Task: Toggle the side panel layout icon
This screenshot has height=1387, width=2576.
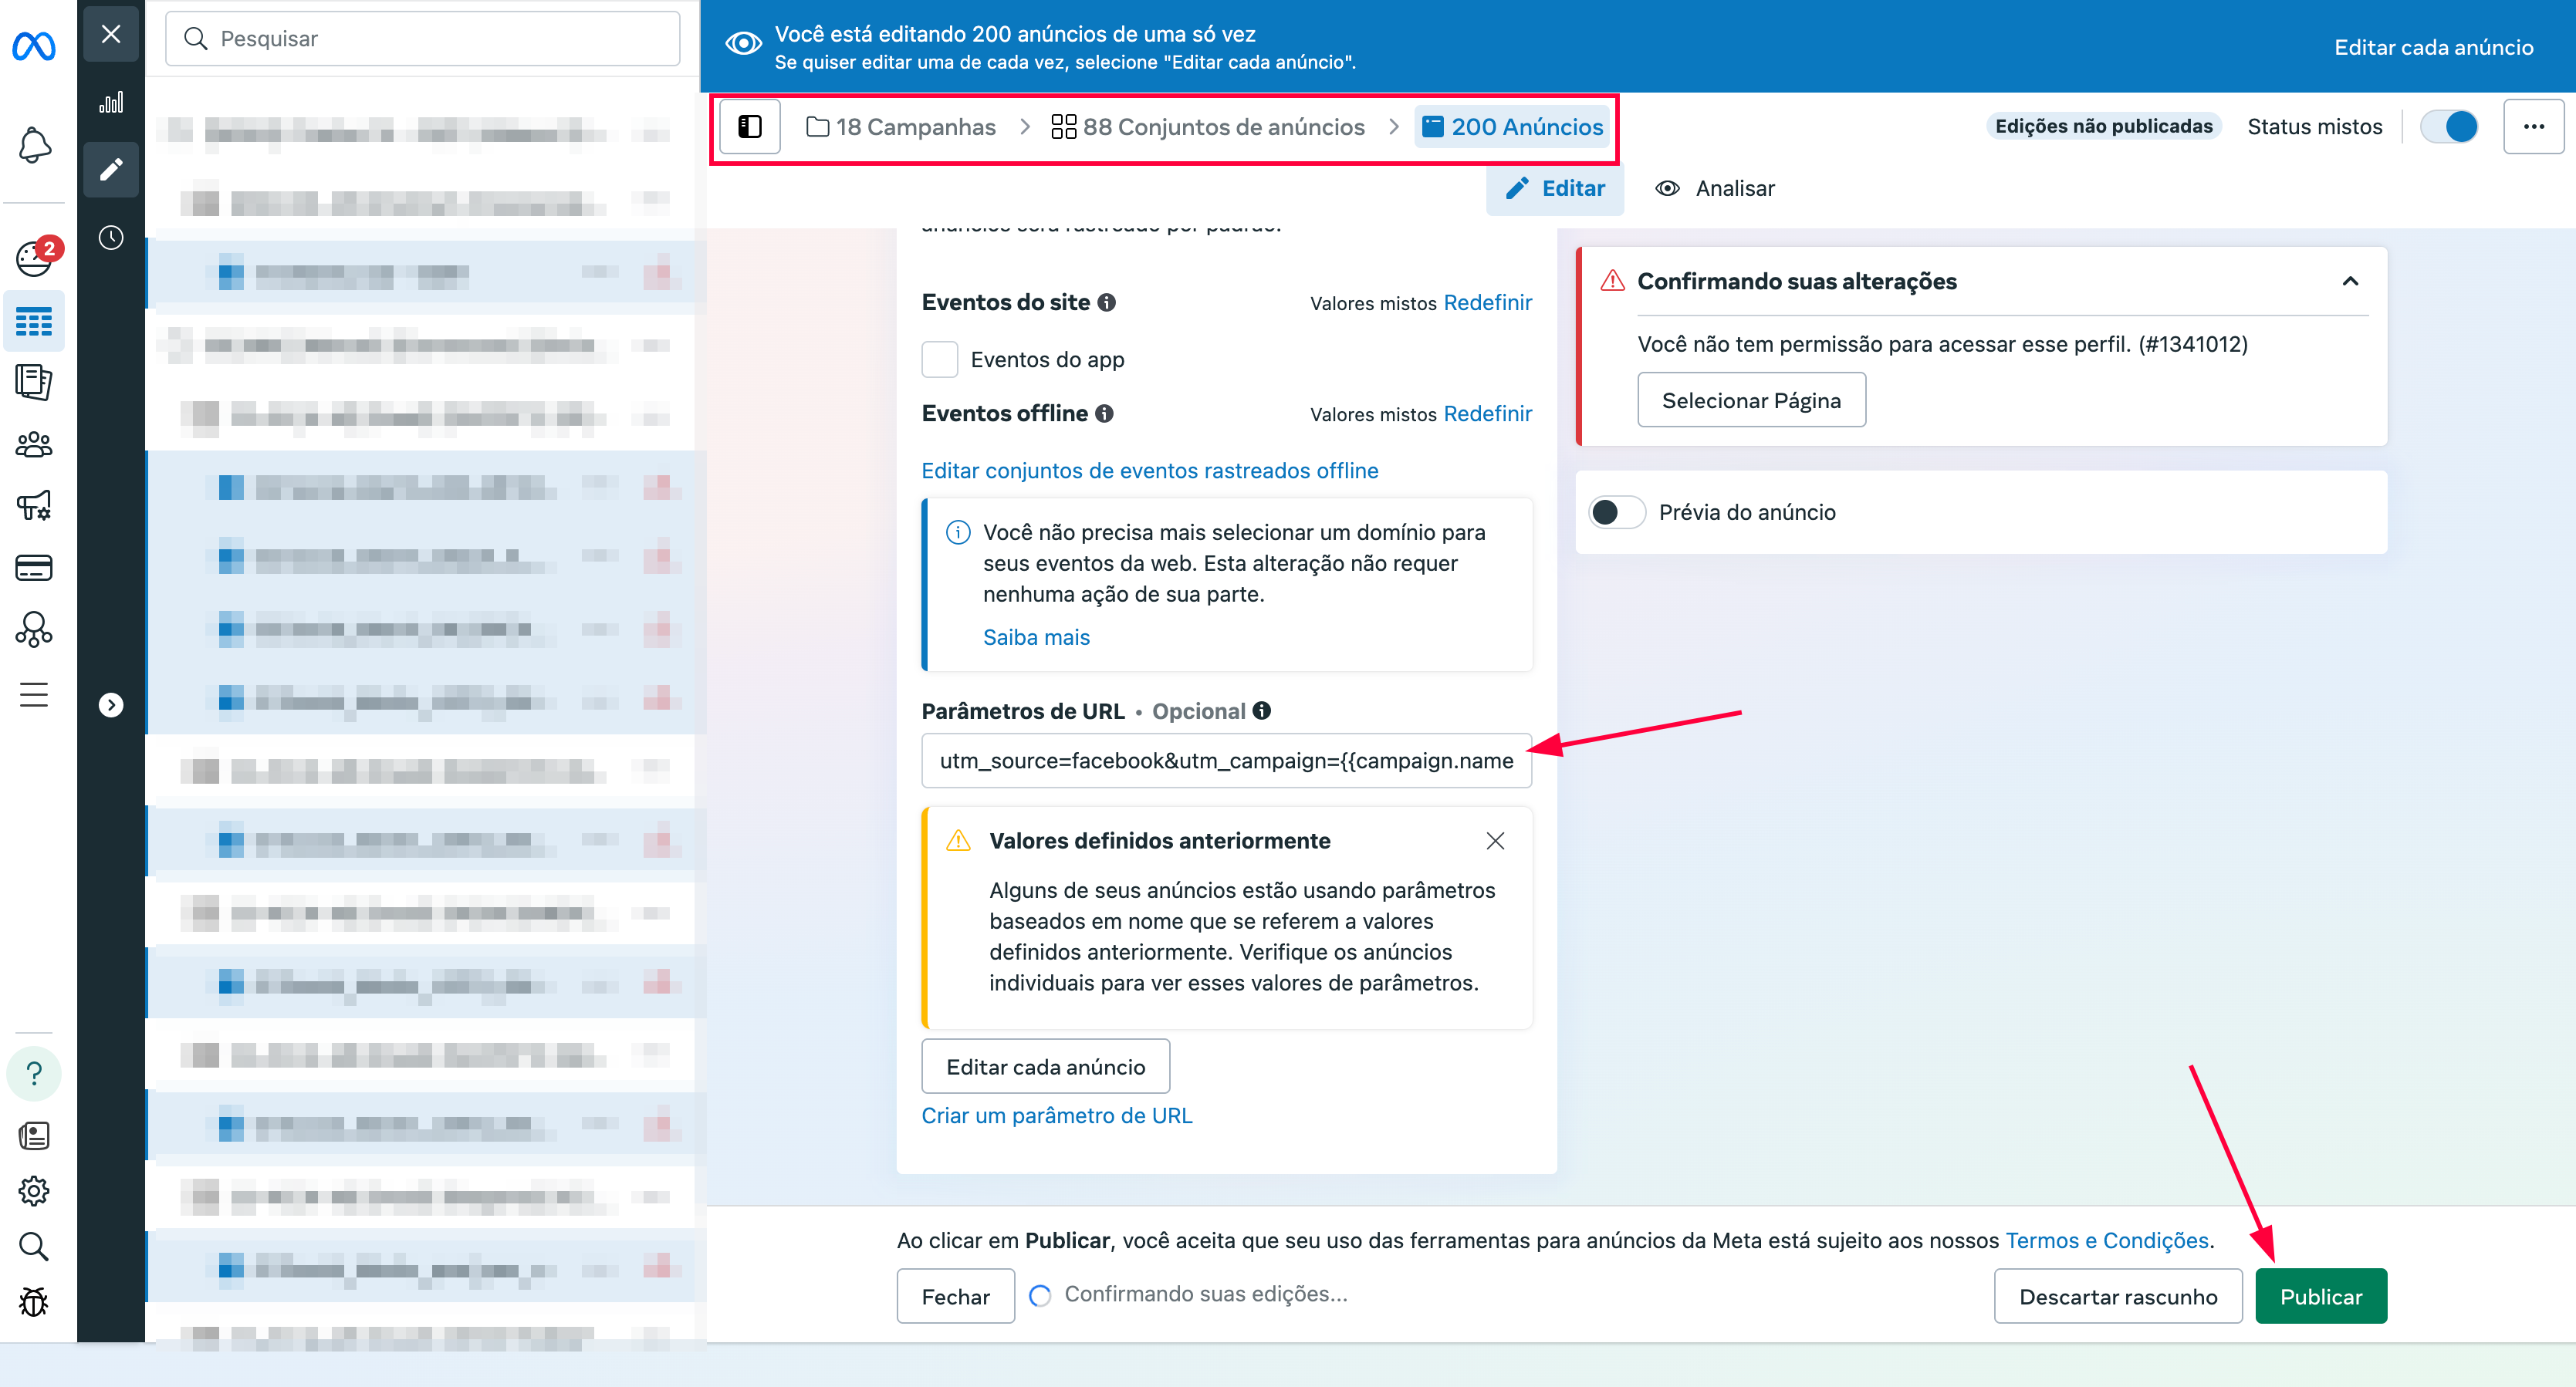Action: pyautogui.click(x=750, y=126)
